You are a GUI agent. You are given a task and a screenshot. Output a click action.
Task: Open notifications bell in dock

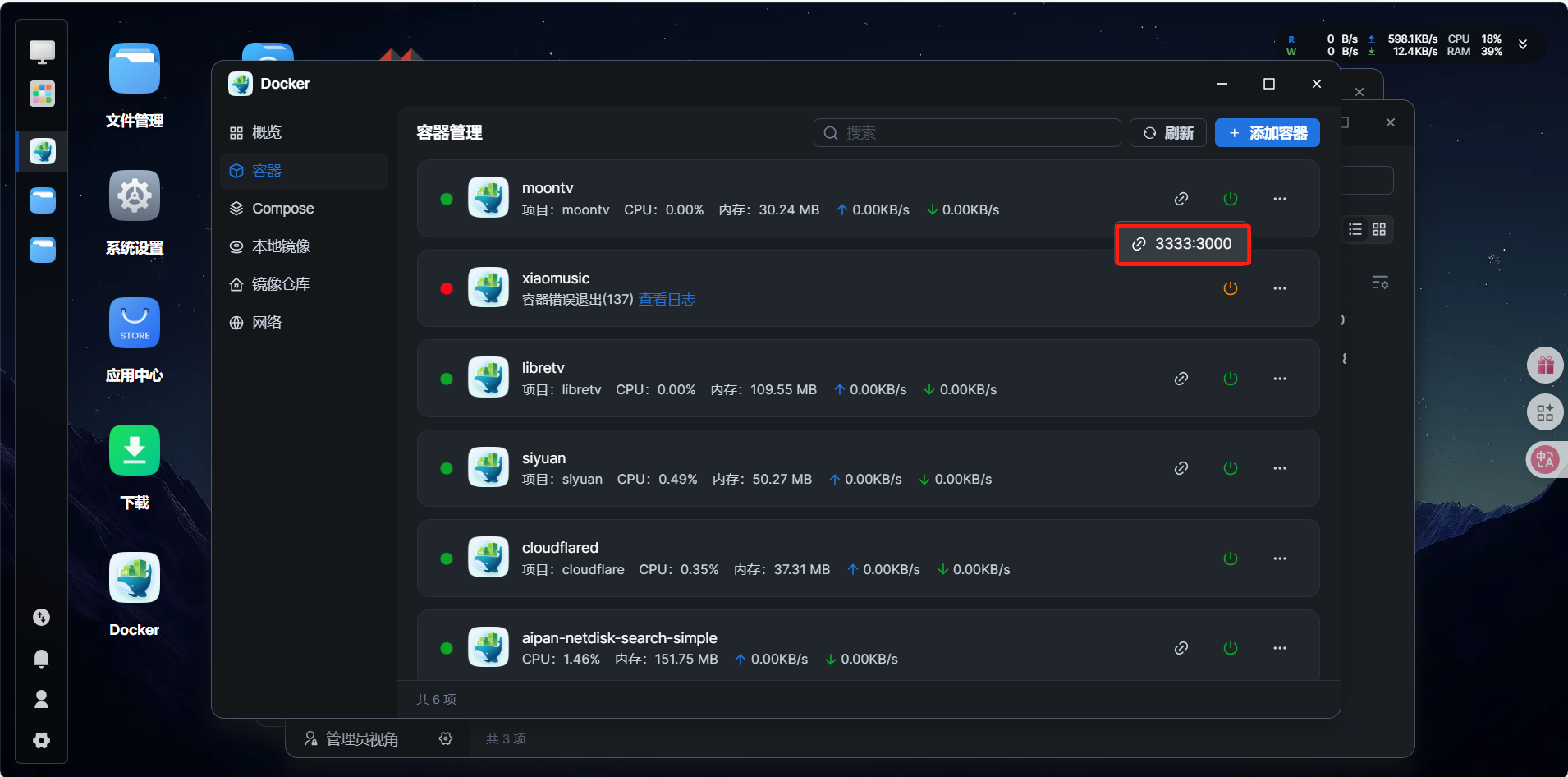tap(41, 658)
